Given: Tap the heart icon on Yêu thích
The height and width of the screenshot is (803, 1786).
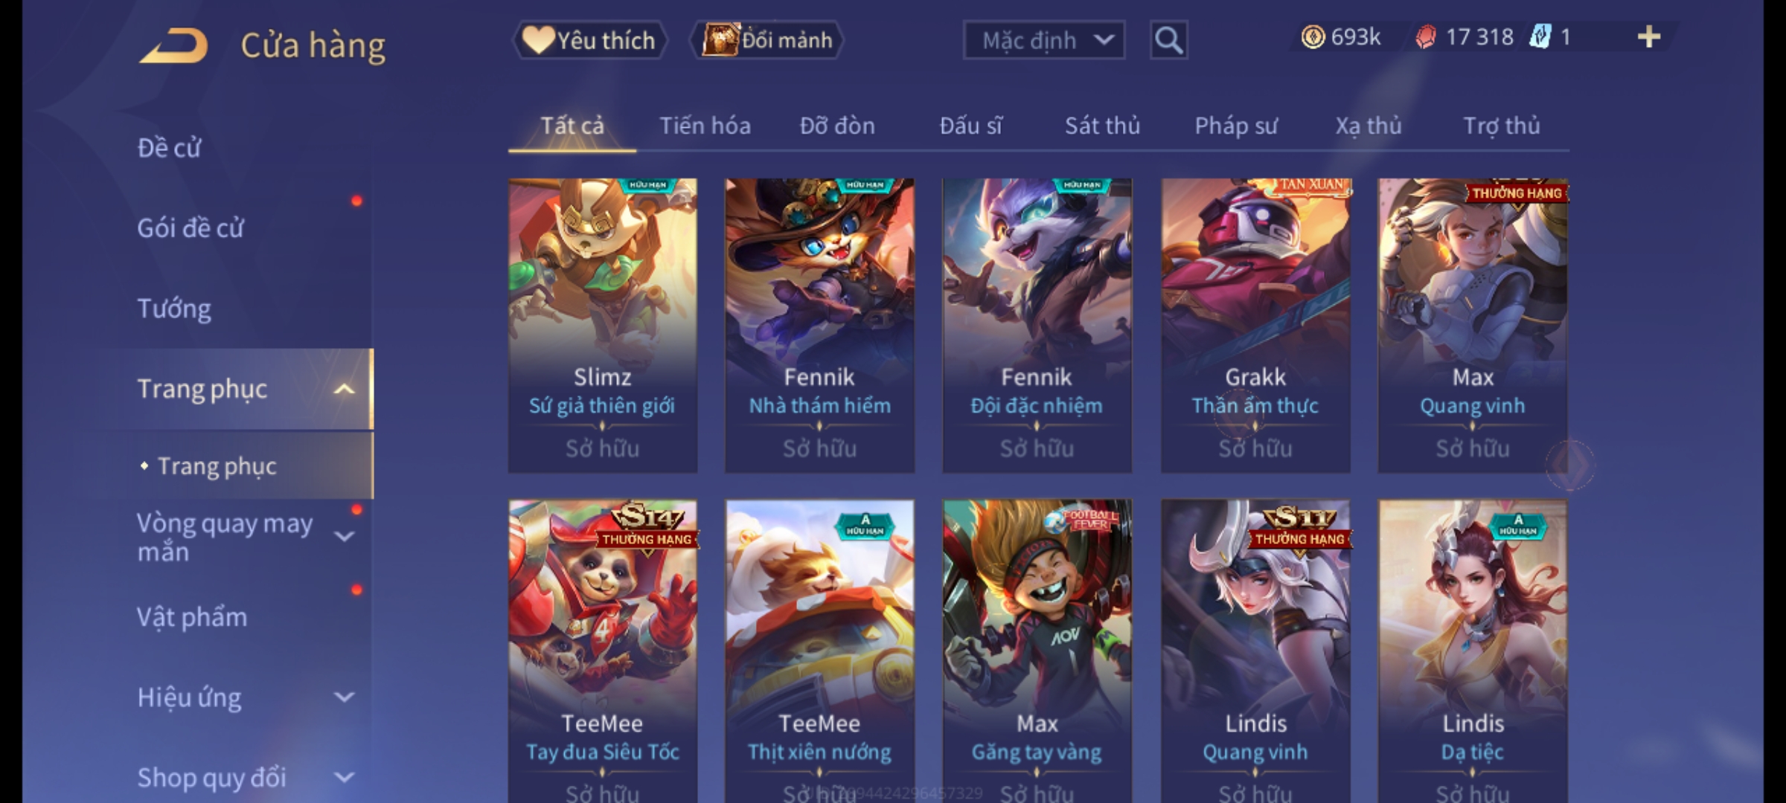Looking at the screenshot, I should point(537,39).
